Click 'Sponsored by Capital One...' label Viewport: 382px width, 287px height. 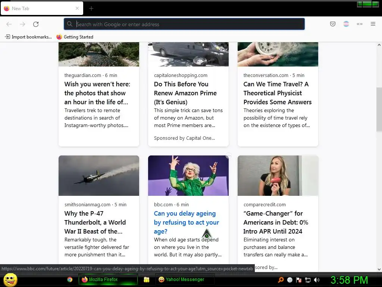pos(184,138)
